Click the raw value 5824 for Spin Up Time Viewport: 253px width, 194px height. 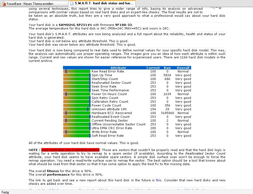click(167, 75)
